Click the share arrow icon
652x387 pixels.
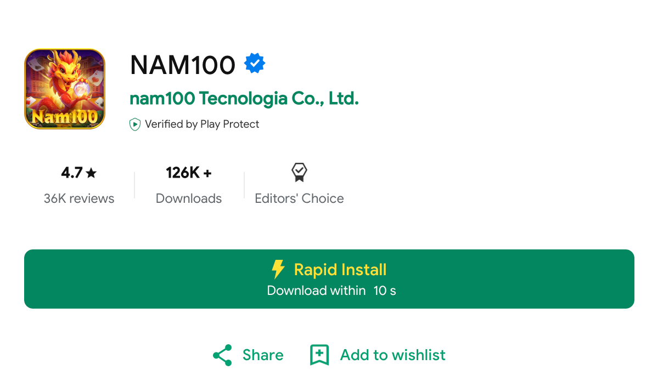point(222,355)
